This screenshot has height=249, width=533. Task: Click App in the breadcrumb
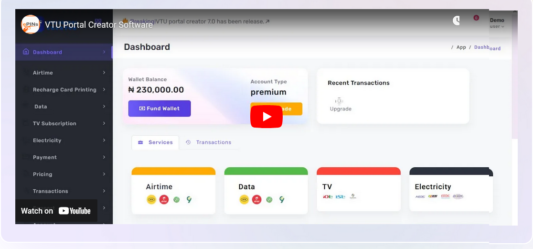pyautogui.click(x=461, y=47)
